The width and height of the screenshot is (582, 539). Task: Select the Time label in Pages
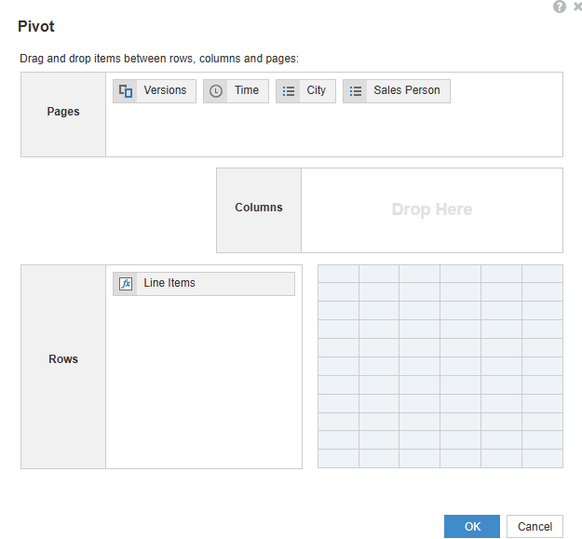point(247,90)
